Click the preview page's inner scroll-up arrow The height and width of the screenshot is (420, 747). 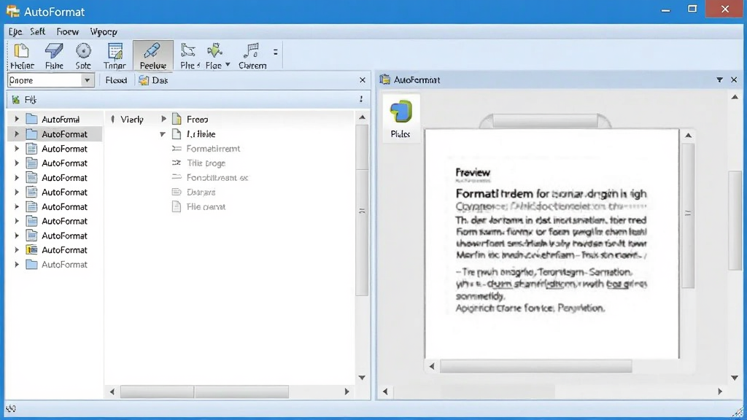(689, 136)
